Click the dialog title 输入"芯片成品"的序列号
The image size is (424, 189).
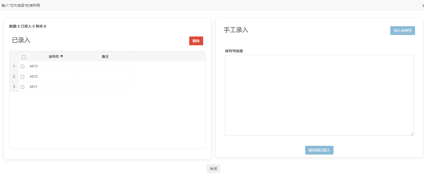pyautogui.click(x=21, y=5)
